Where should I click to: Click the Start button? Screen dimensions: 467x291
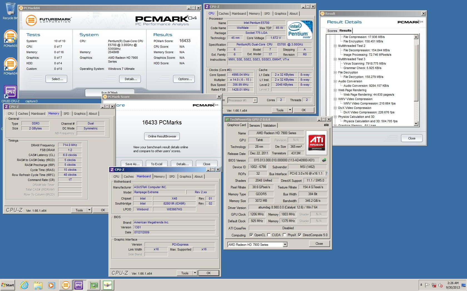(8, 285)
